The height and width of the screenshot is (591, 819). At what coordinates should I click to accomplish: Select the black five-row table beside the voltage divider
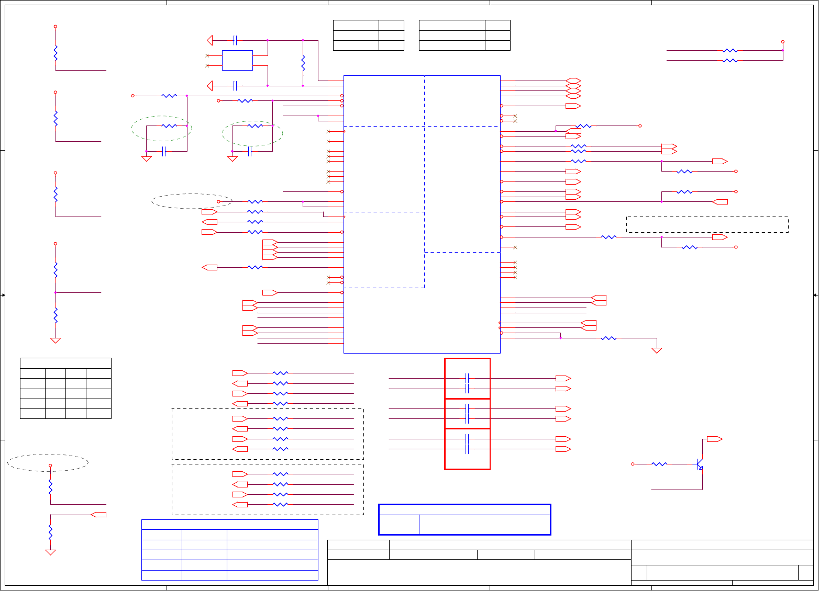click(65, 388)
